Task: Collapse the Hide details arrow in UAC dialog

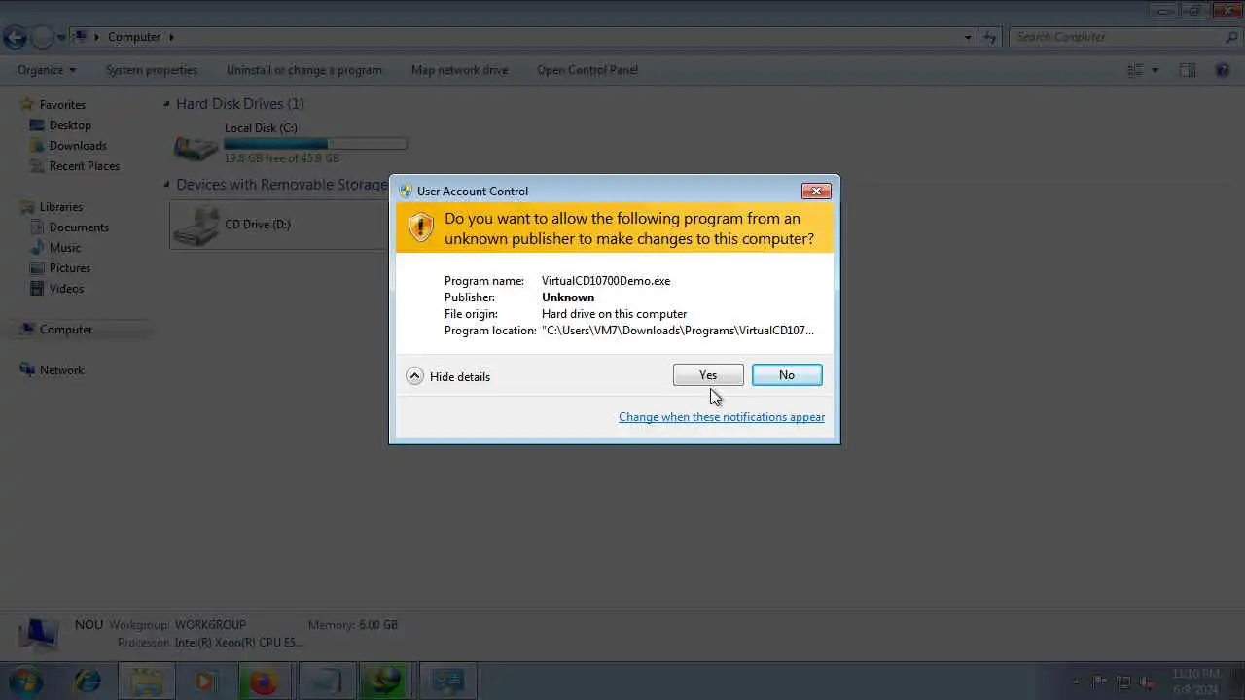Action: point(415,376)
